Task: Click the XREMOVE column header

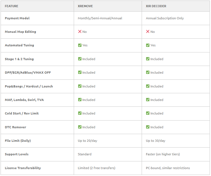Action: point(85,6)
